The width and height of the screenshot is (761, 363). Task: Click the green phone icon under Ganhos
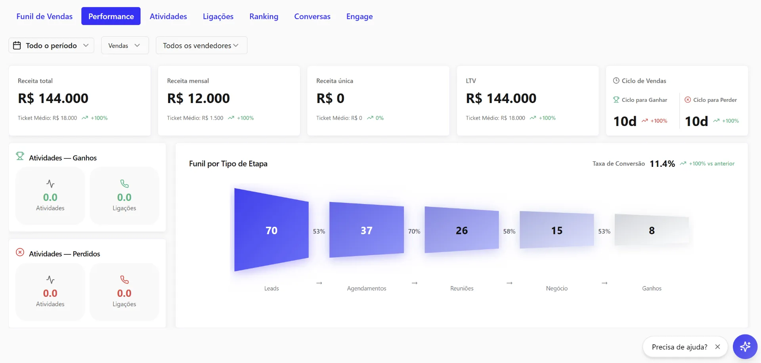(x=124, y=183)
